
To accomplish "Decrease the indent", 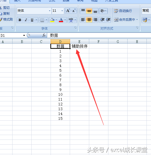I will point(102,19).
